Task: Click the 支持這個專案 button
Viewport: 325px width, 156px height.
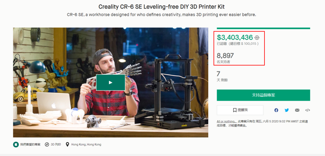Action: pyautogui.click(x=263, y=95)
